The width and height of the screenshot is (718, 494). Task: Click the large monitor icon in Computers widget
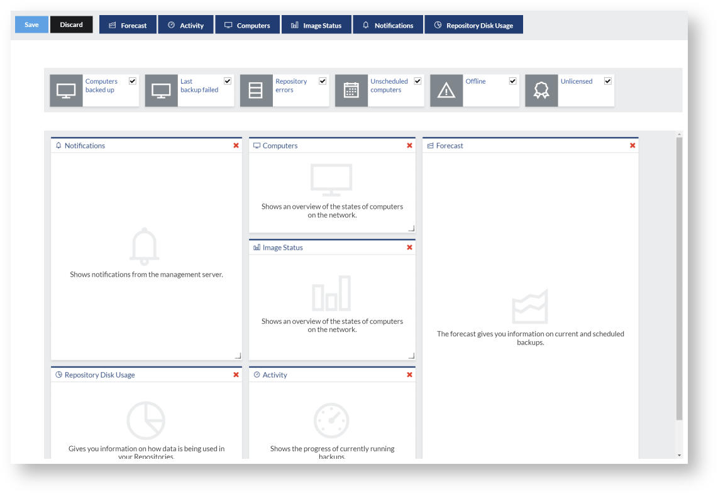pos(331,180)
